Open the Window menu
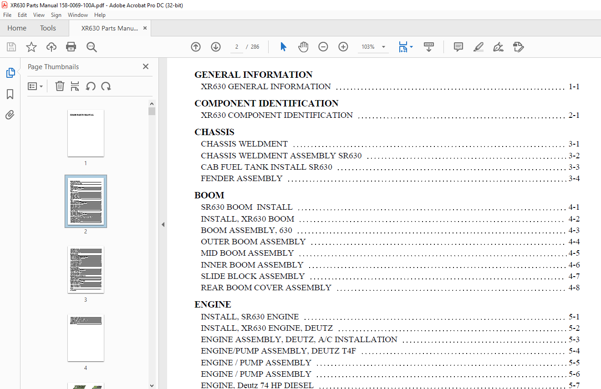Screen dimensions: 601x389 78,15
